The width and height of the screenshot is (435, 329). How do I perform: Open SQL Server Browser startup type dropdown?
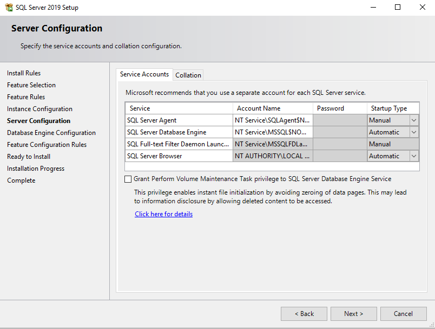[414, 156]
